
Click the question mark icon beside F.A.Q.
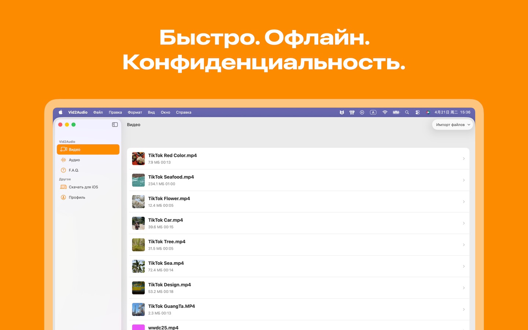click(63, 170)
